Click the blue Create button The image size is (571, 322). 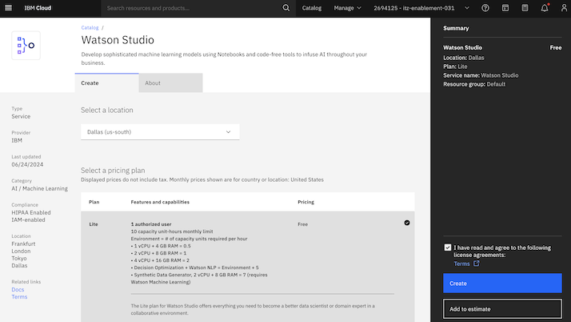coord(502,284)
